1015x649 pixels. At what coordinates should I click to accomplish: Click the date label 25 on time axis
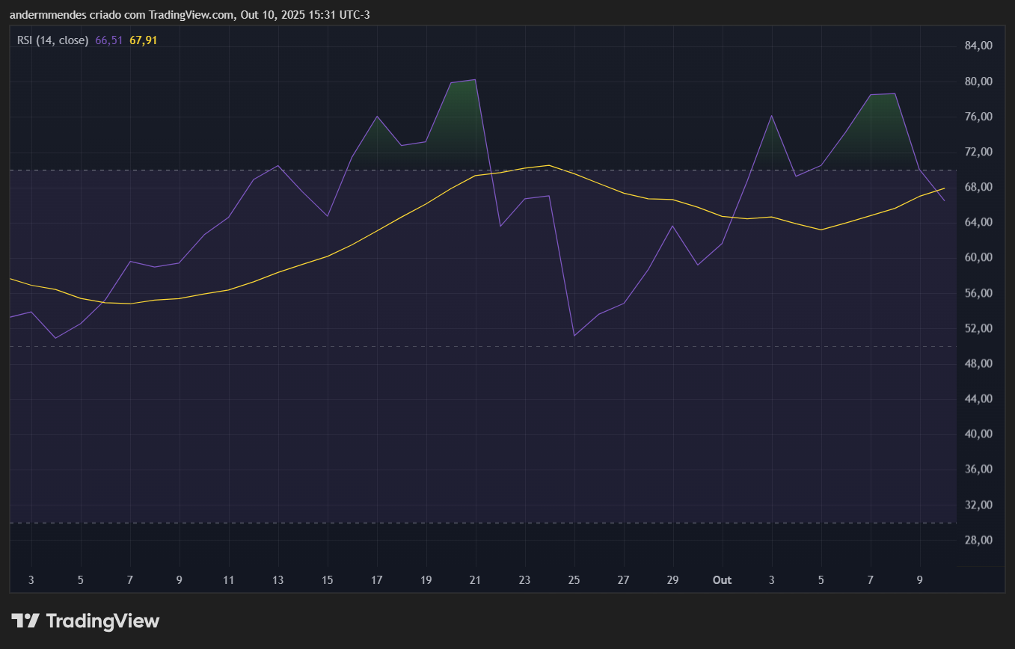coord(574,580)
